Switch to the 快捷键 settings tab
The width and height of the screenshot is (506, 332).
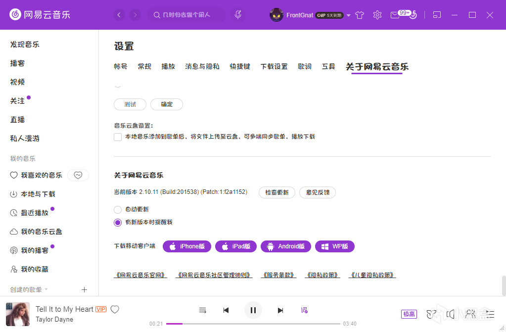(x=240, y=66)
